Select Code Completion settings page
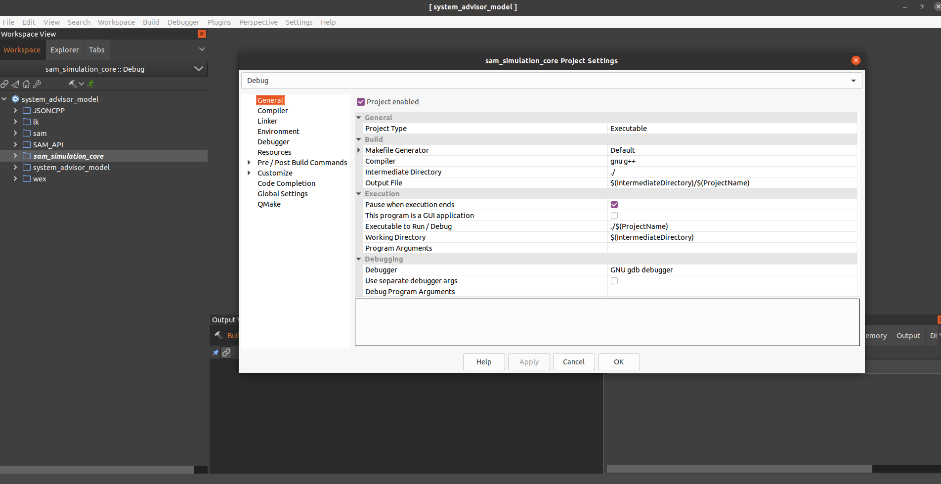941x484 pixels. 286,183
